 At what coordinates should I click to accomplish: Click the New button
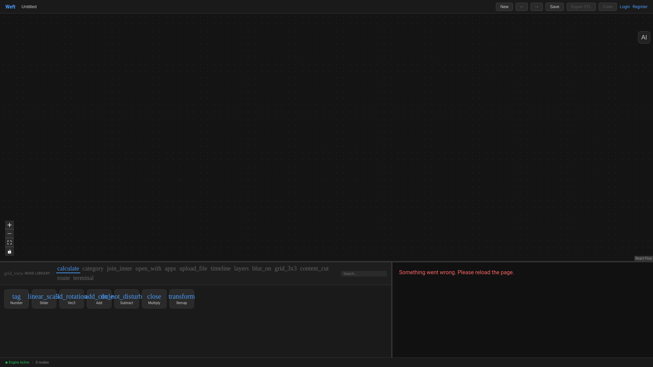[504, 7]
